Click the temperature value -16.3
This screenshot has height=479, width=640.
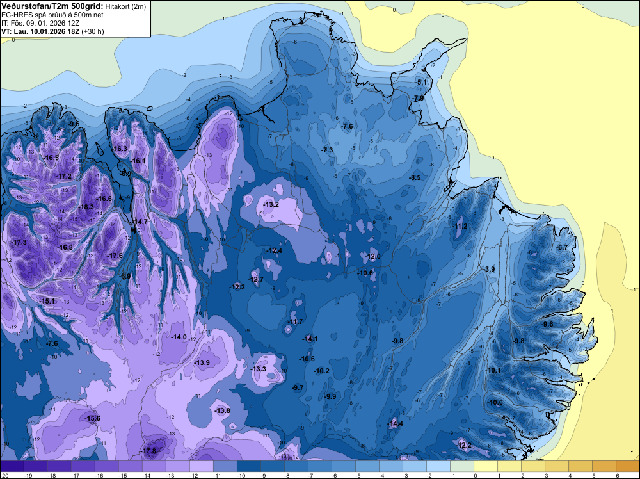tap(120, 149)
